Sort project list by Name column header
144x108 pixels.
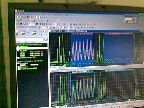pos(33,42)
